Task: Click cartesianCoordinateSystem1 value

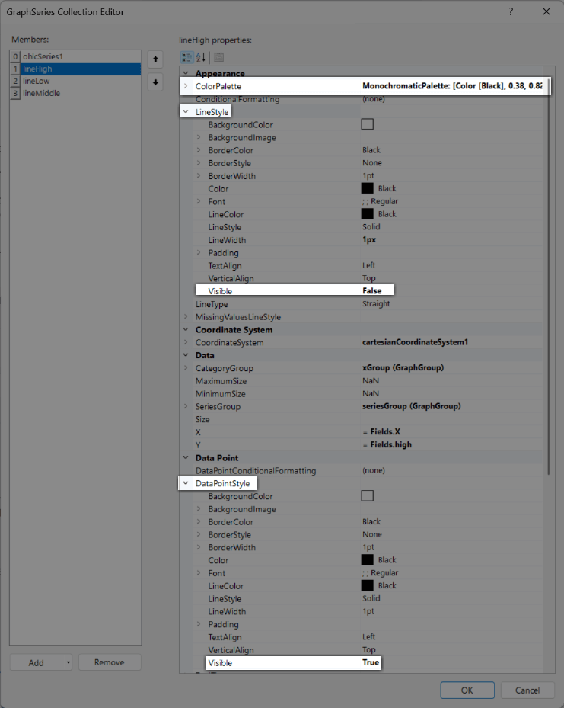Action: click(416, 342)
